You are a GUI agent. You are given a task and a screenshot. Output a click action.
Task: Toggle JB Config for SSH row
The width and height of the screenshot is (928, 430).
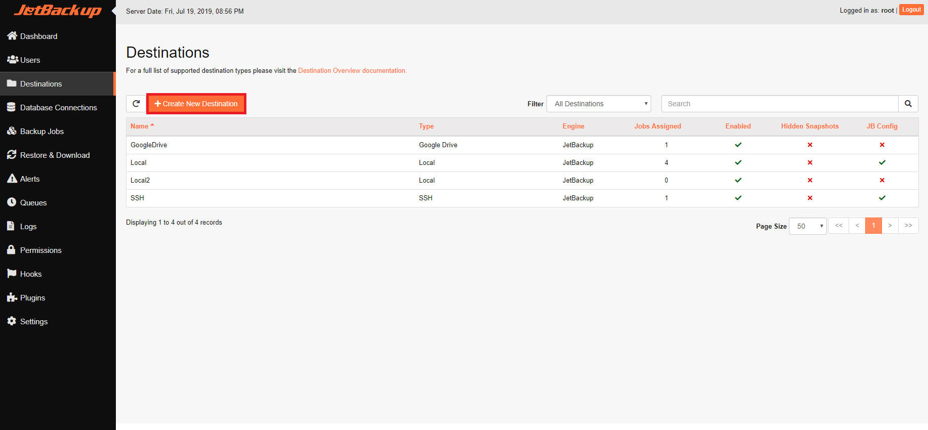coord(882,198)
